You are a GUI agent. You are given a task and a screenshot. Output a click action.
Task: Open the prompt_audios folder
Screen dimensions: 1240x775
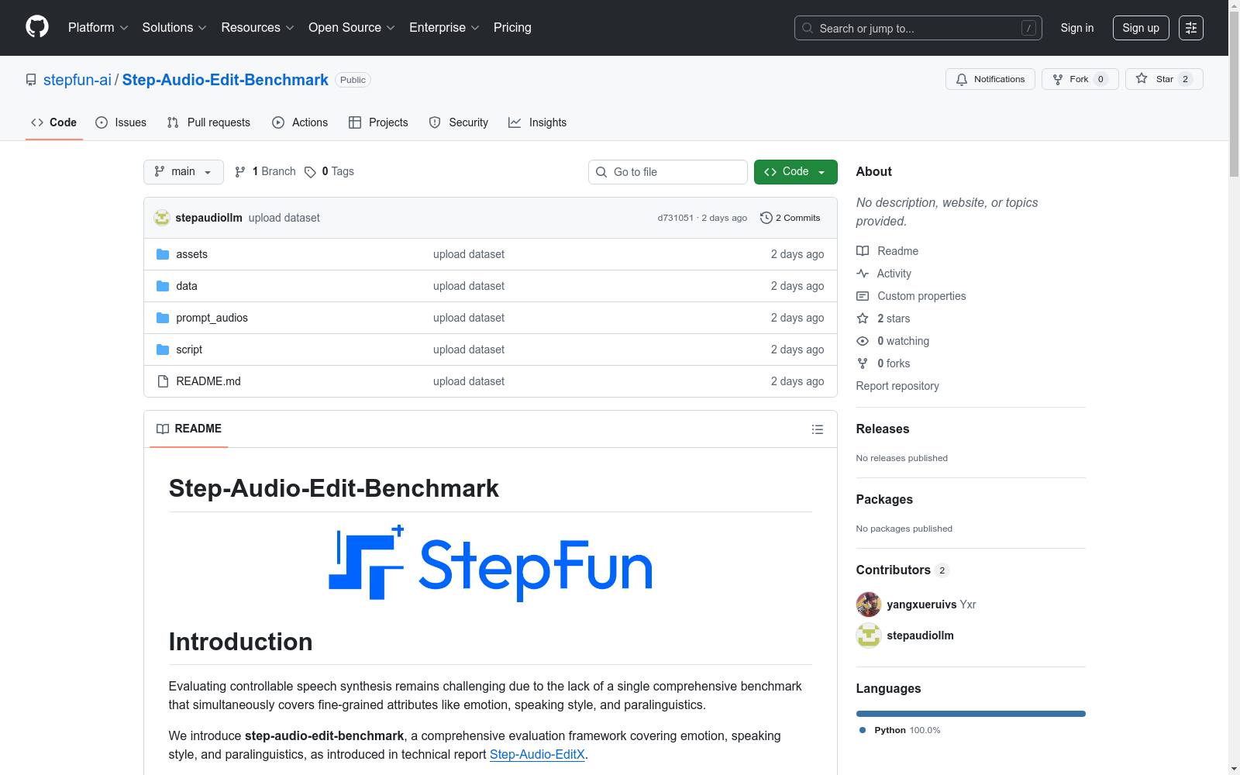tap(212, 318)
